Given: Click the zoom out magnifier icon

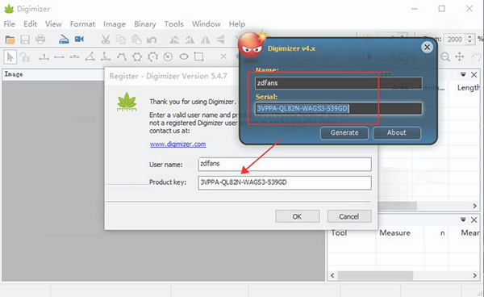Looking at the screenshot, I should (444, 56).
